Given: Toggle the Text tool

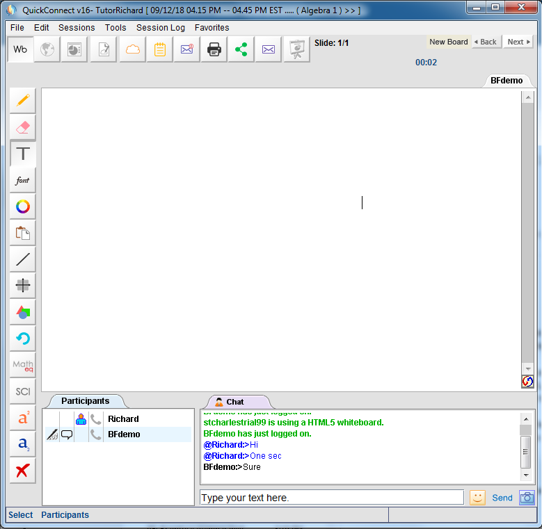Looking at the screenshot, I should pos(23,154).
